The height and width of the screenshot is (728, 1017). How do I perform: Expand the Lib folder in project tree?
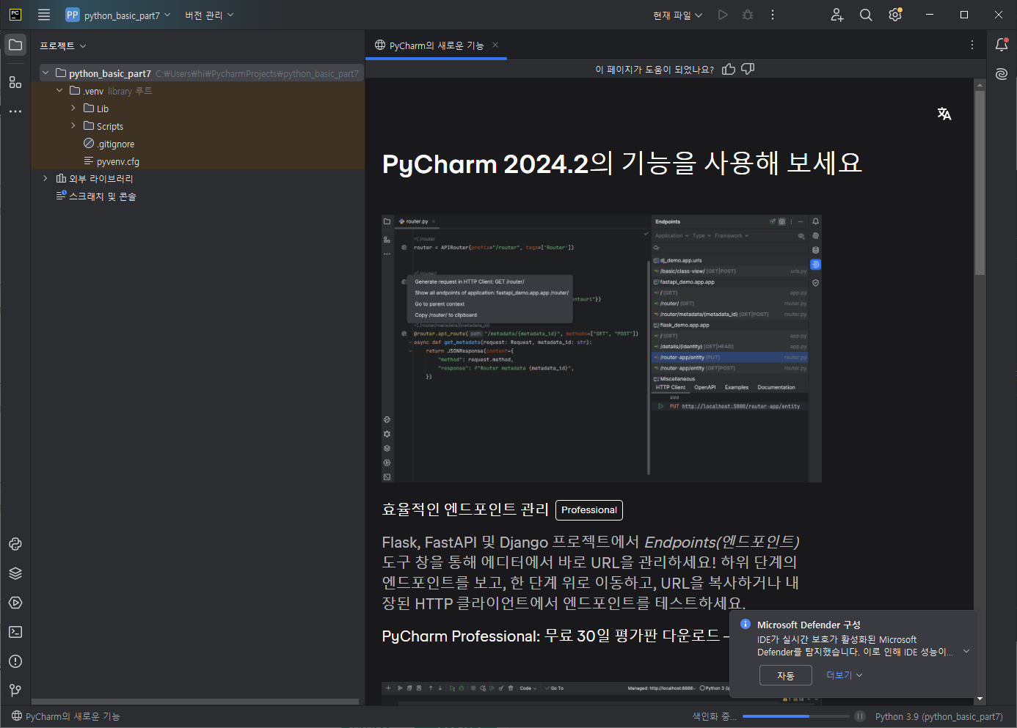pos(73,108)
